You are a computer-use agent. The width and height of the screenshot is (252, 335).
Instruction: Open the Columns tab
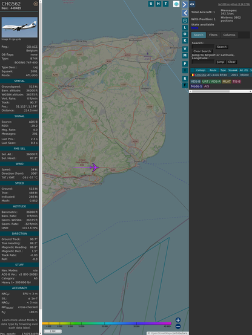coord(229,35)
